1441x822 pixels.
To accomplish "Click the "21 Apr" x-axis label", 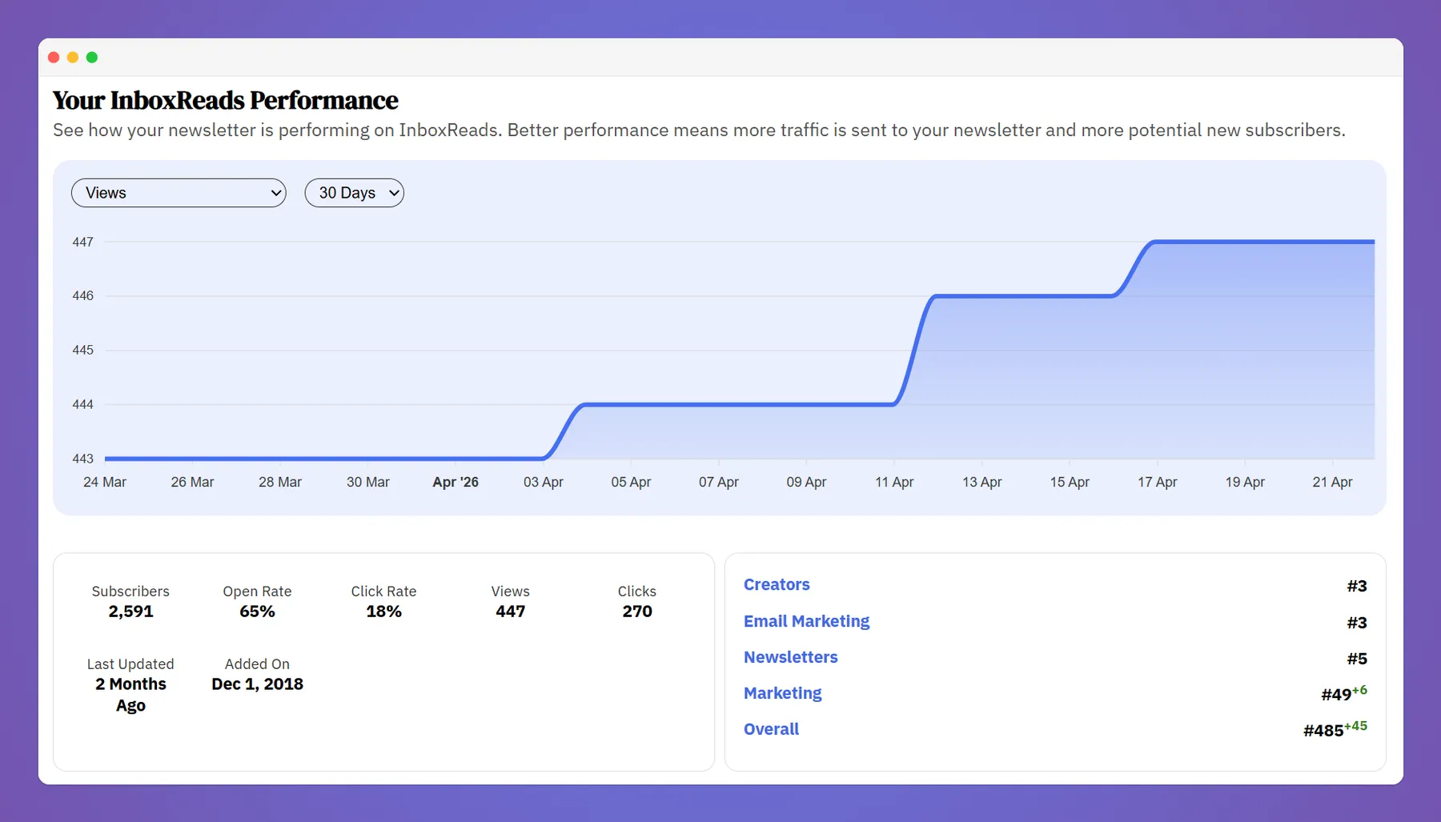I will tap(1333, 482).
